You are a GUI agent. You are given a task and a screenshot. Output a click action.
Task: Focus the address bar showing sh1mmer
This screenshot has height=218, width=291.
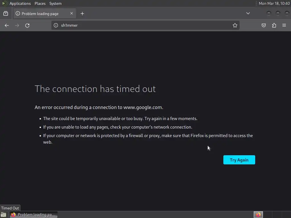click(x=145, y=25)
